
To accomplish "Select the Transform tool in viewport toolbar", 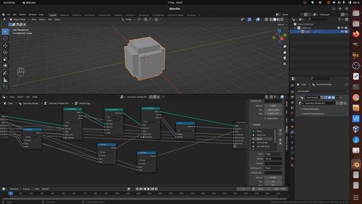I will pos(5,66).
